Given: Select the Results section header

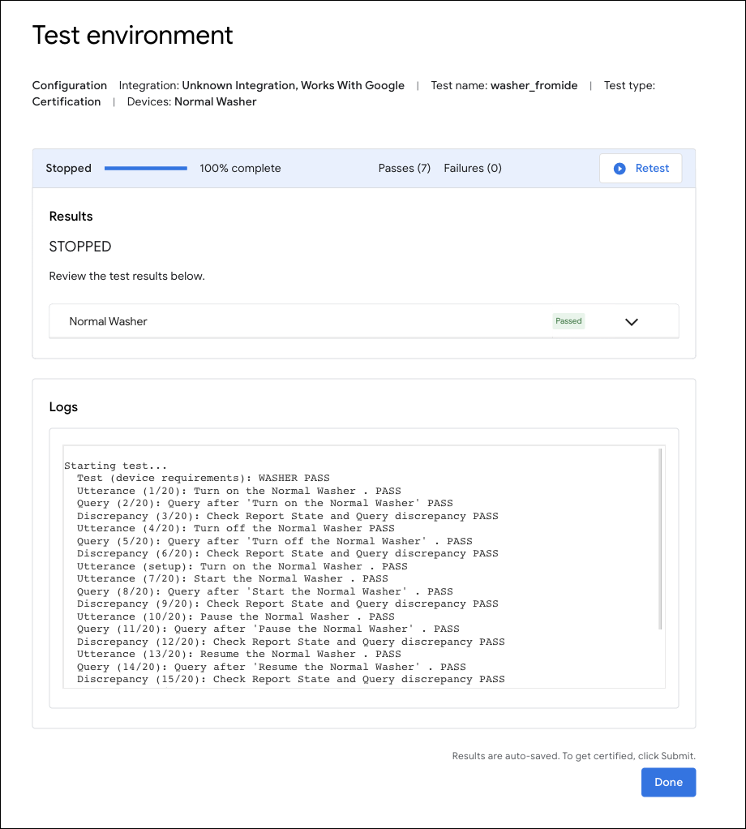Looking at the screenshot, I should point(71,216).
